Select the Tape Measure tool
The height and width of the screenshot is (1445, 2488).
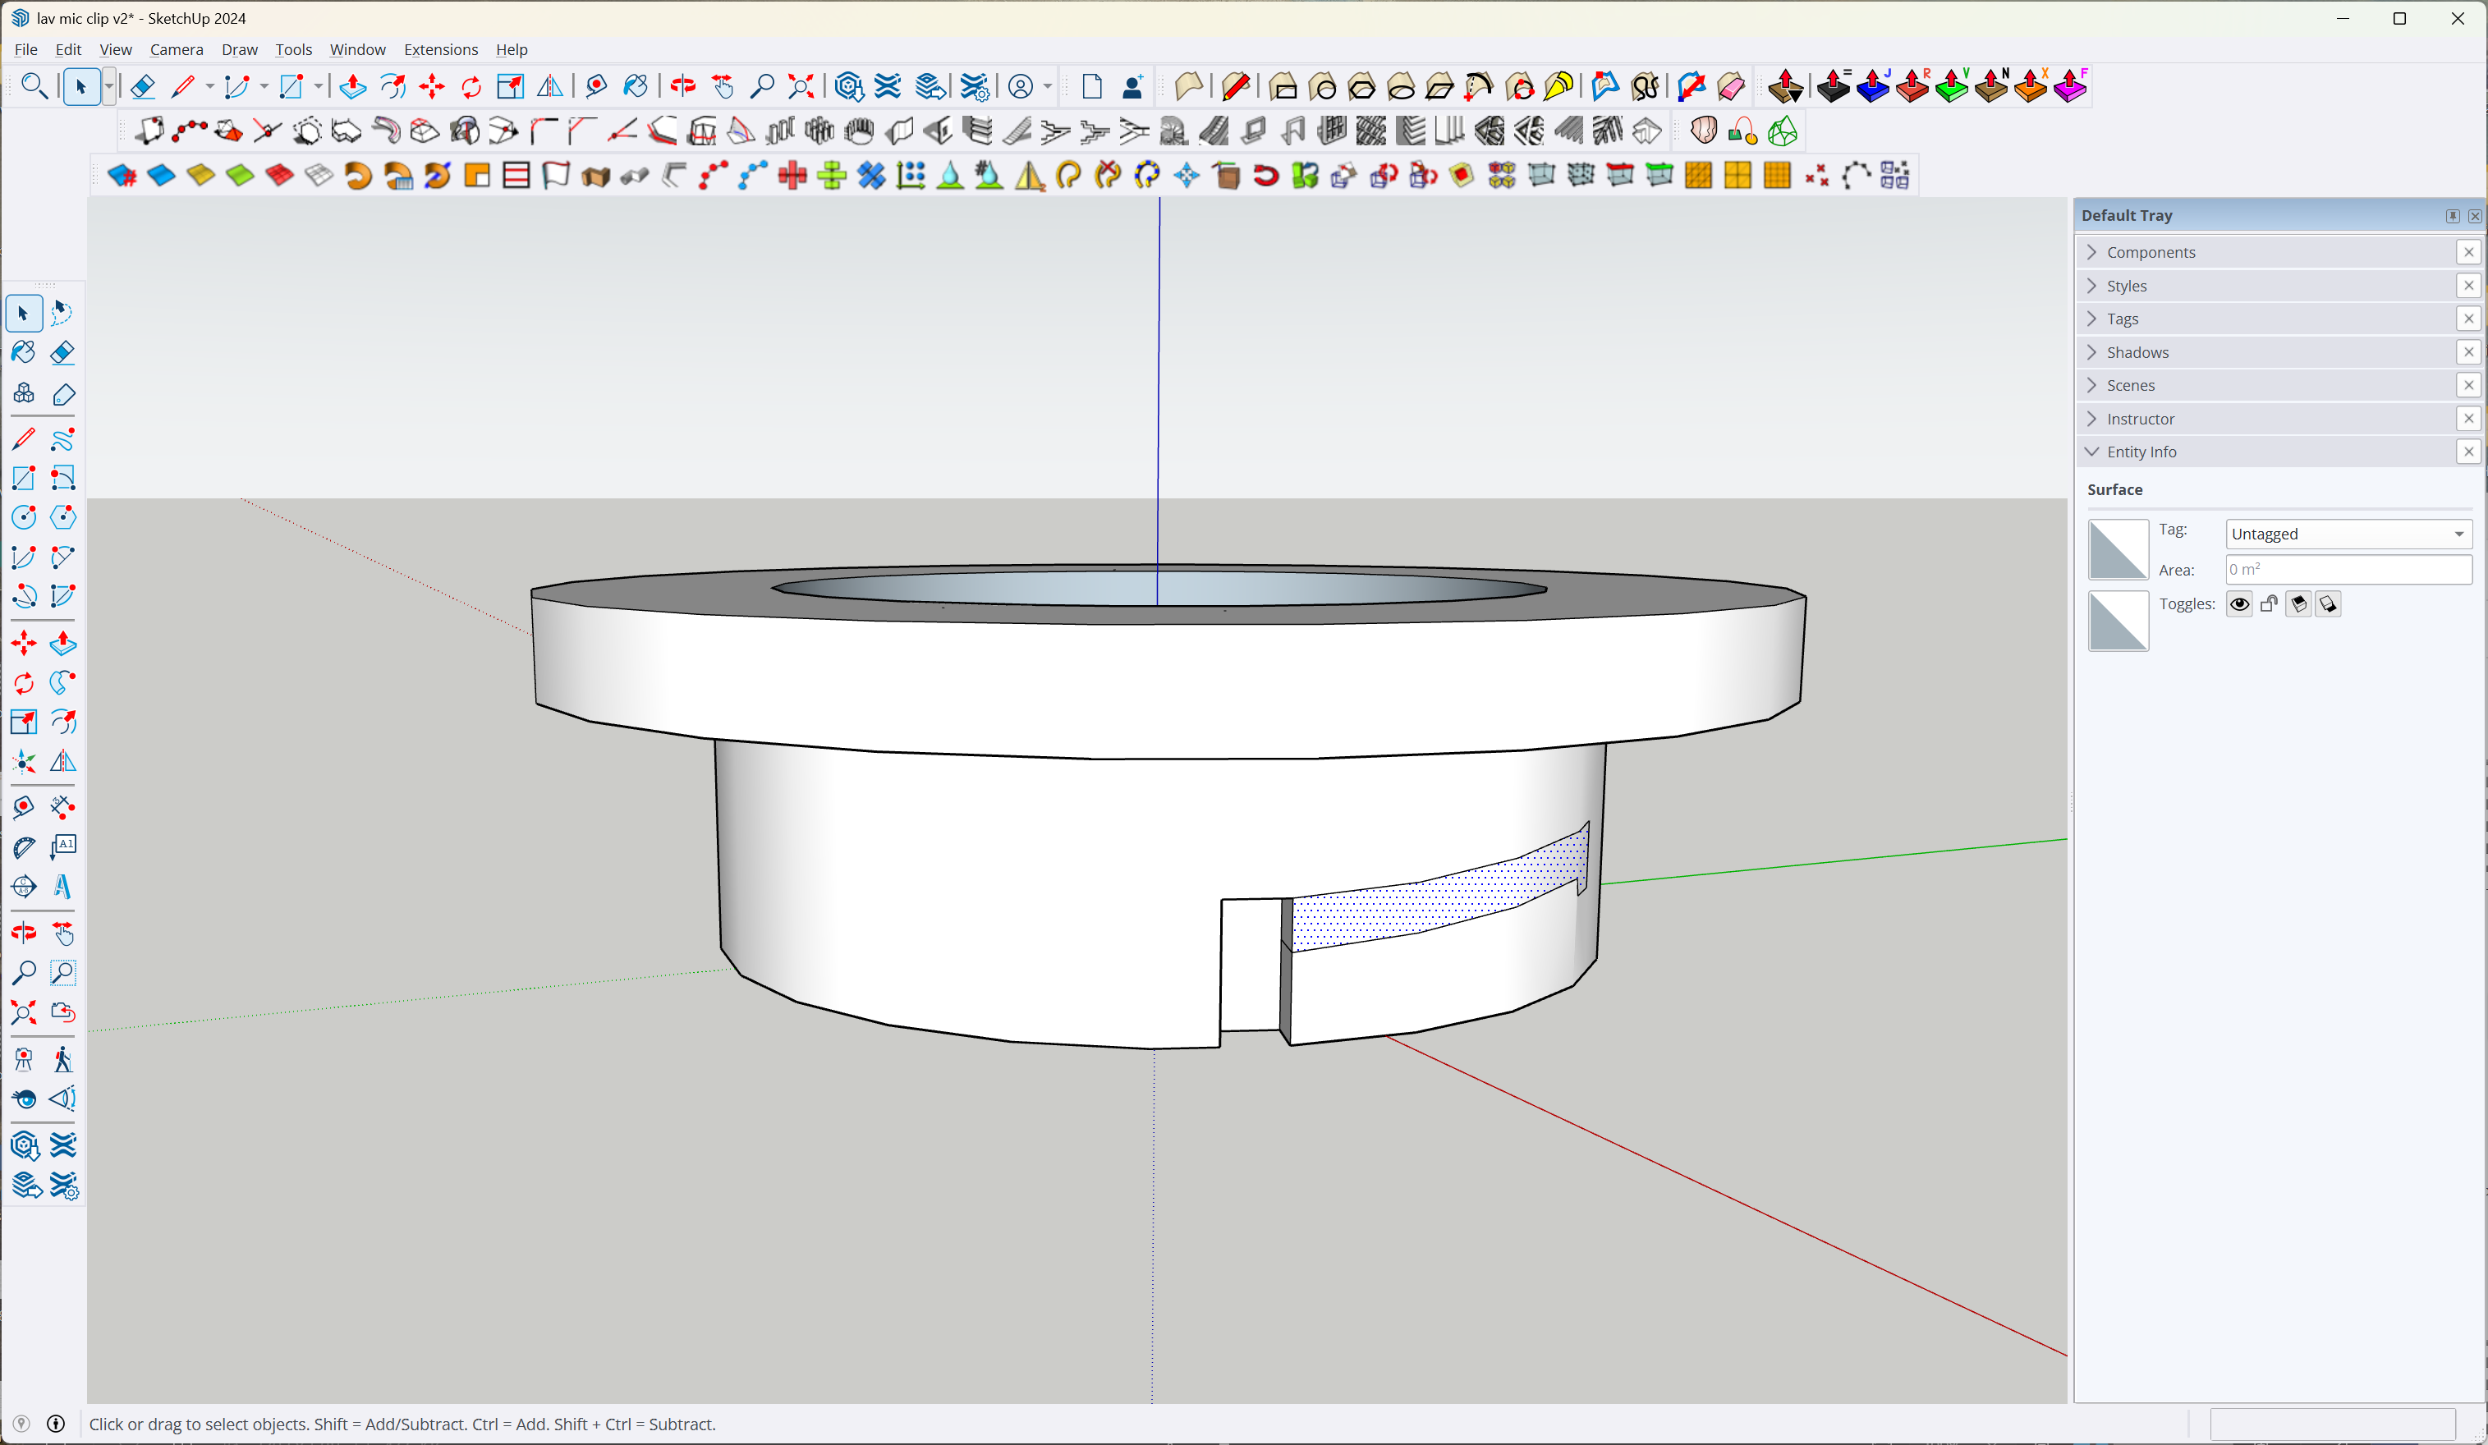(24, 807)
